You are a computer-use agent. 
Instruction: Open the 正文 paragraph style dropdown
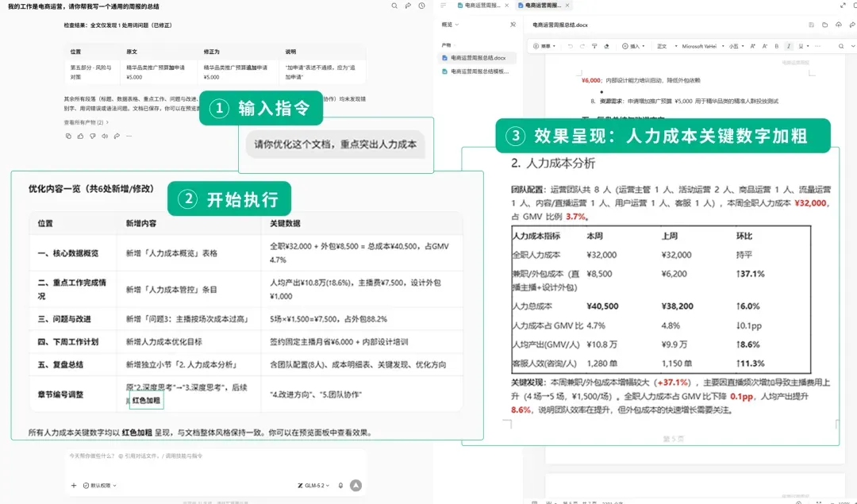point(667,47)
